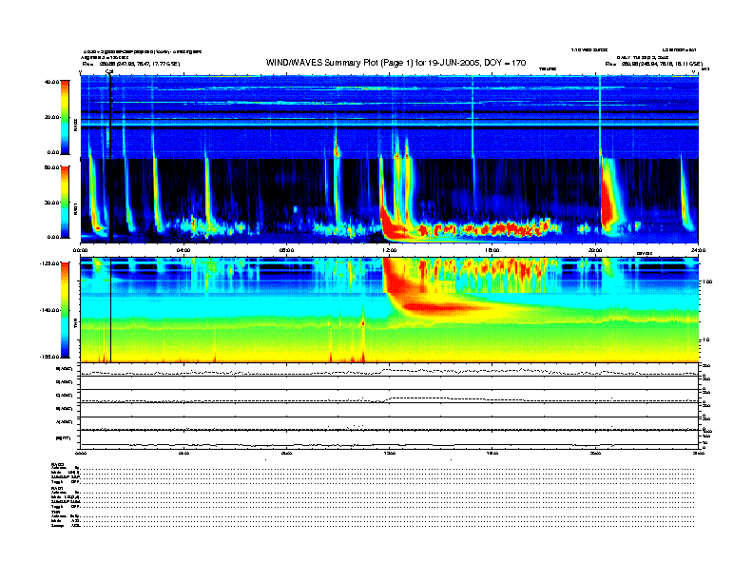Screen dimensions: 753x582
Task: Click the Cal marker label above the spectrogram
Action: pos(109,71)
